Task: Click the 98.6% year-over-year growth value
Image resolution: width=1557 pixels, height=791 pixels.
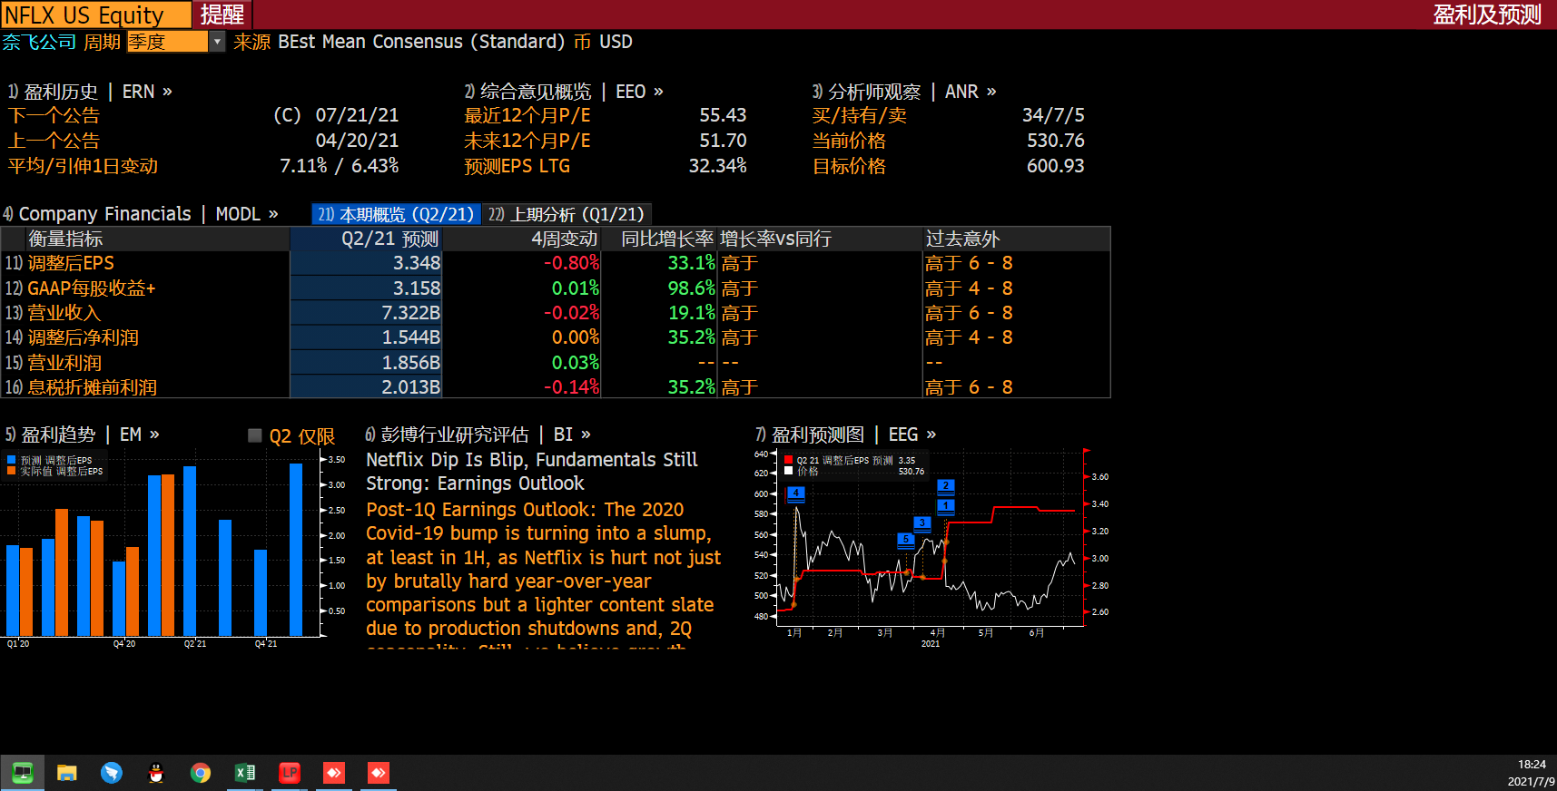Action: (x=692, y=288)
